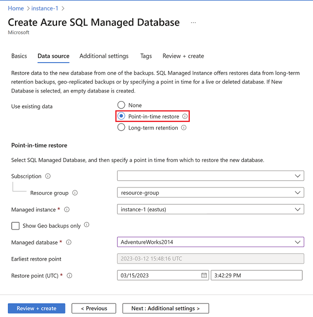Click the Review + create button
The height and width of the screenshot is (317, 313).
37,308
